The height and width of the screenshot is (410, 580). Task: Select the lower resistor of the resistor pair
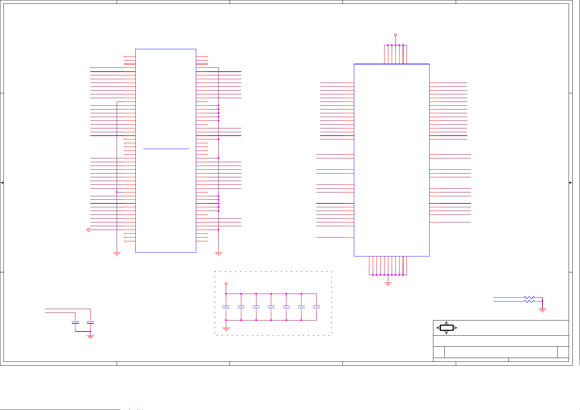529,301
